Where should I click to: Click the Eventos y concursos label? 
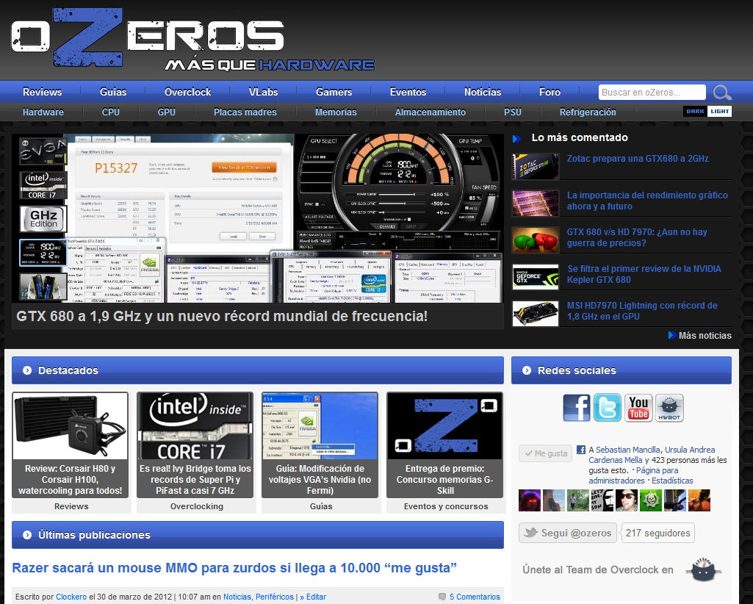446,506
